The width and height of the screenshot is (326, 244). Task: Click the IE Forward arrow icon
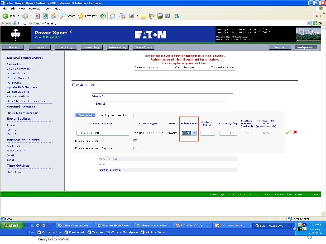25,16
